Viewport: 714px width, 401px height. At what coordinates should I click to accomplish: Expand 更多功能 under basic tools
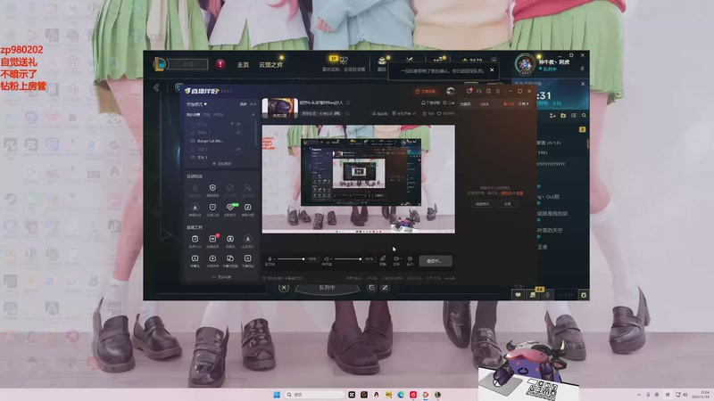point(221,276)
